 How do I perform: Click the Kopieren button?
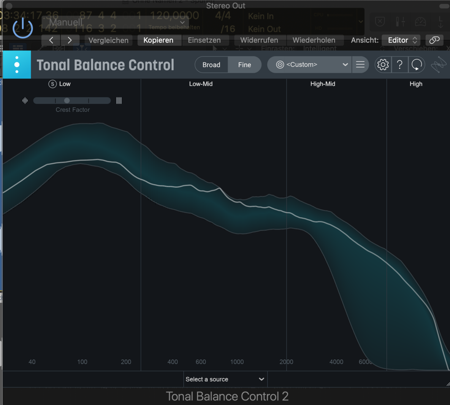coord(158,40)
